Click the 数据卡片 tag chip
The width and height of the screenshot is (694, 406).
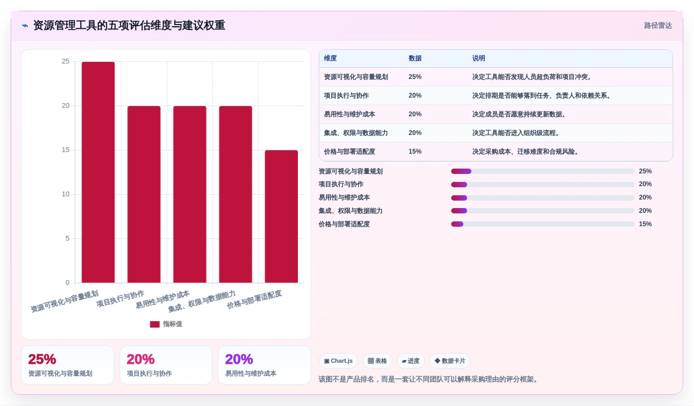[450, 361]
